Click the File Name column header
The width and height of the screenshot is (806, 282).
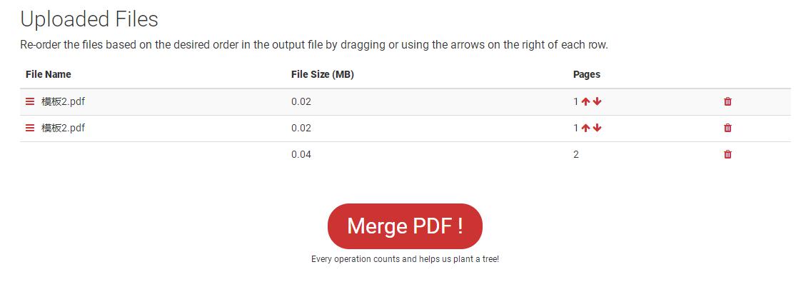(49, 74)
